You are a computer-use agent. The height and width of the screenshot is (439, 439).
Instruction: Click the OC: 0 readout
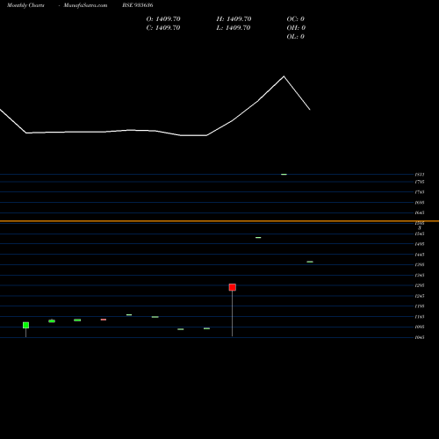click(x=296, y=19)
